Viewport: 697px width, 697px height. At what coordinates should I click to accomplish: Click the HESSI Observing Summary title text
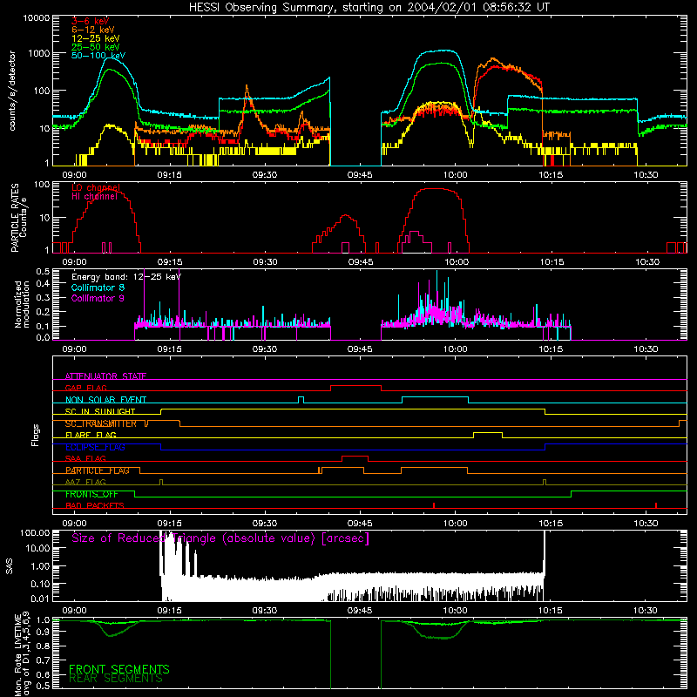pyautogui.click(x=369, y=8)
